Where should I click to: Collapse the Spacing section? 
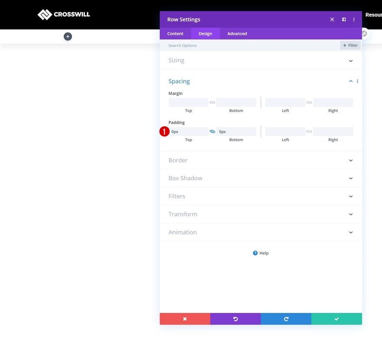pos(351,81)
